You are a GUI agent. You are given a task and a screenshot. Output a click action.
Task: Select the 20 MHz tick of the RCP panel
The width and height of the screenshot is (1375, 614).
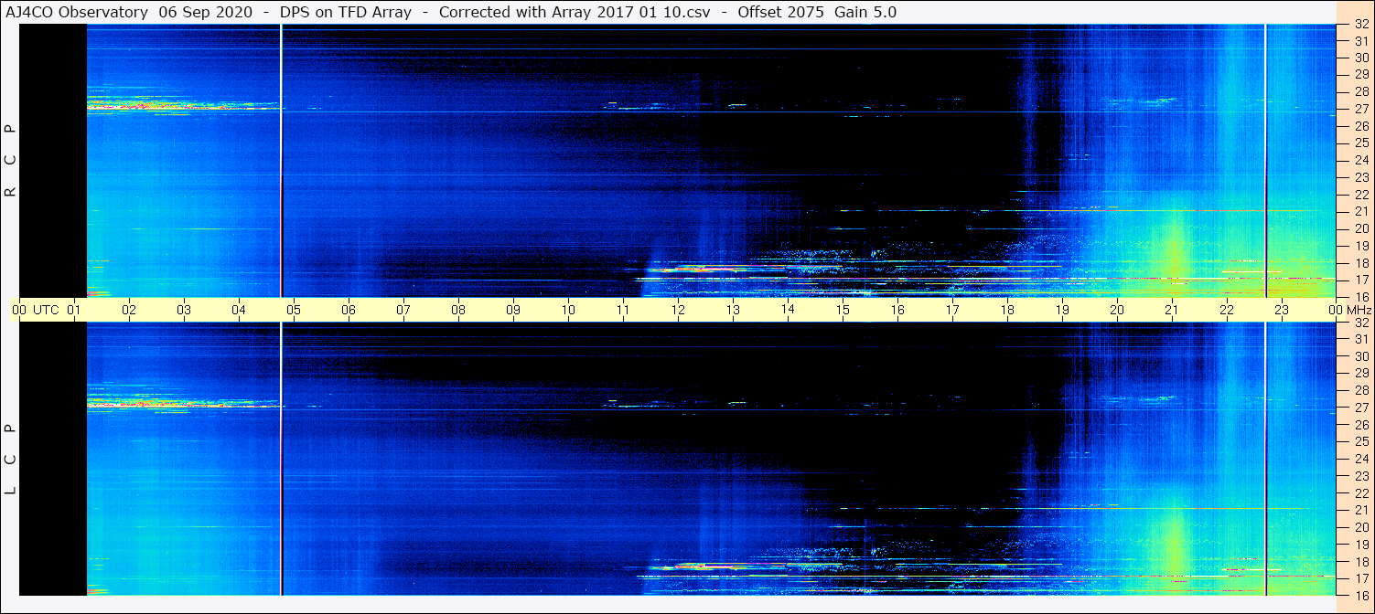1361,228
